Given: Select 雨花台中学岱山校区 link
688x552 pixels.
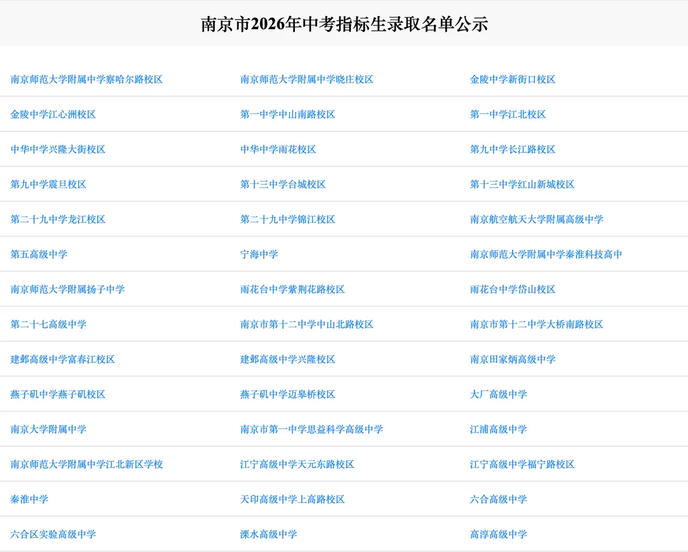Looking at the screenshot, I should [x=512, y=290].
